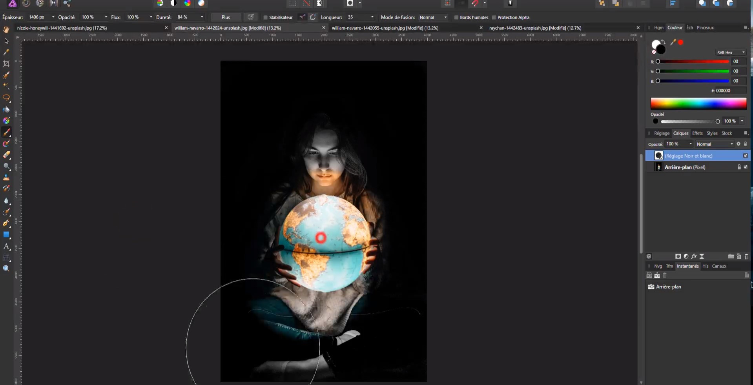Screen dimensions: 753x385
Task: Switch to raychan-1442483 document tab
Action: [535, 28]
